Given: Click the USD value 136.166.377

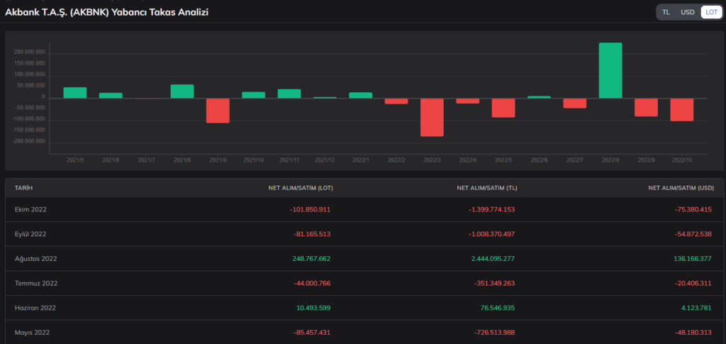Looking at the screenshot, I should (693, 258).
